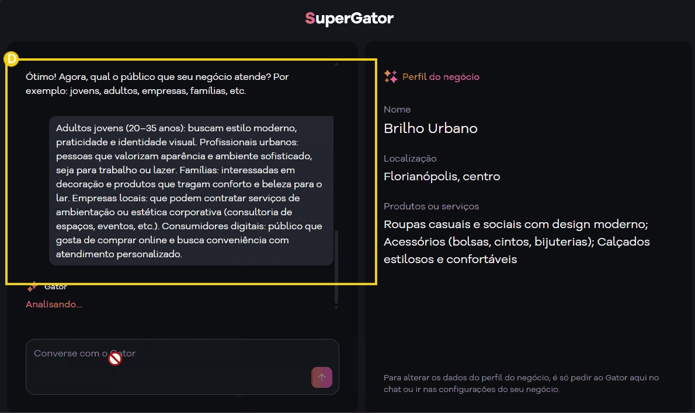Click the Produtos ou serviços label
Screen dimensions: 695x413
[431, 206]
